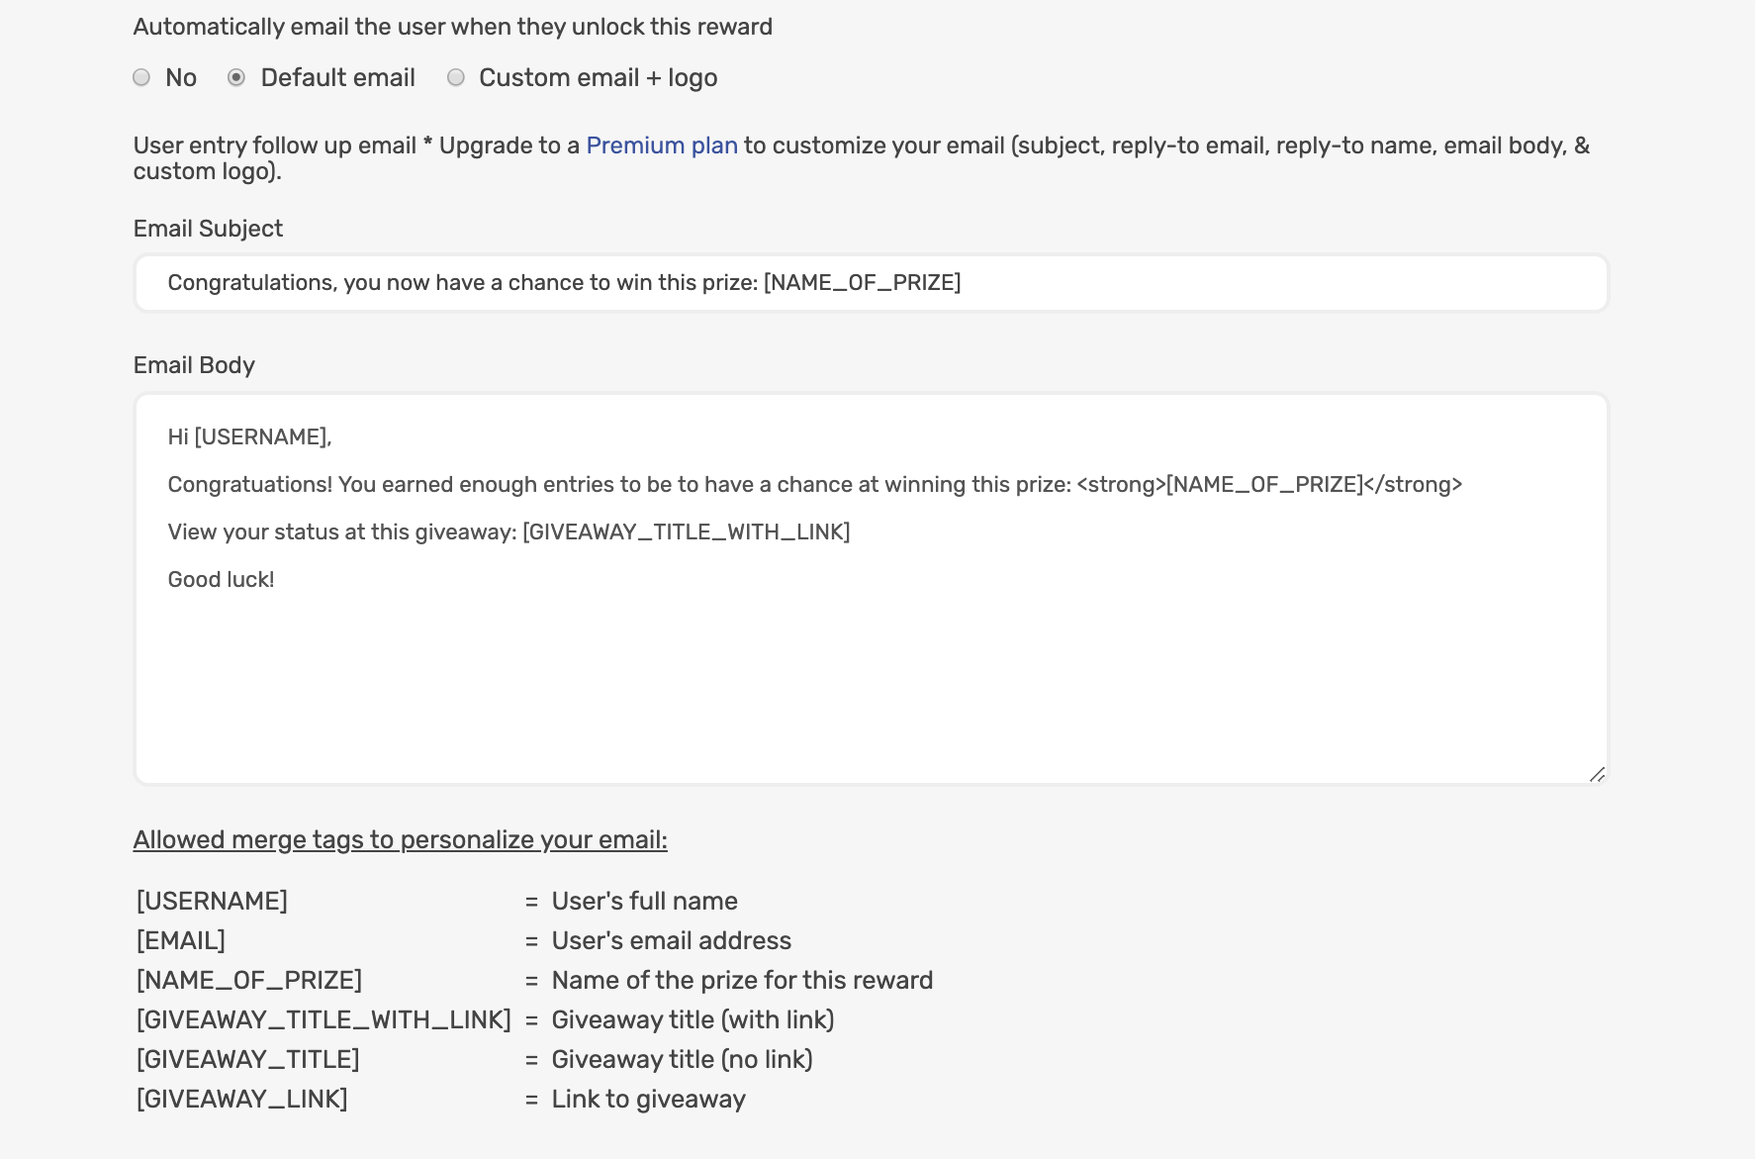Click the "Custom email + logo" label text
1756x1159 pixels.
[598, 77]
